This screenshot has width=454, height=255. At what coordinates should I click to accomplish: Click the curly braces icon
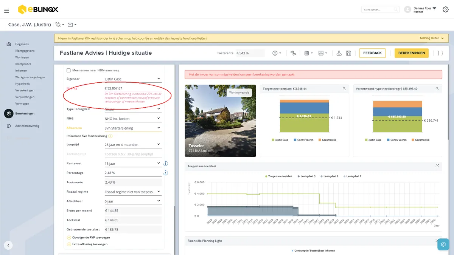tap(440, 53)
